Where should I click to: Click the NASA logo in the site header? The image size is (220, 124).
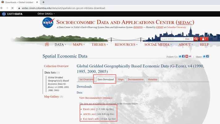click(x=48, y=23)
